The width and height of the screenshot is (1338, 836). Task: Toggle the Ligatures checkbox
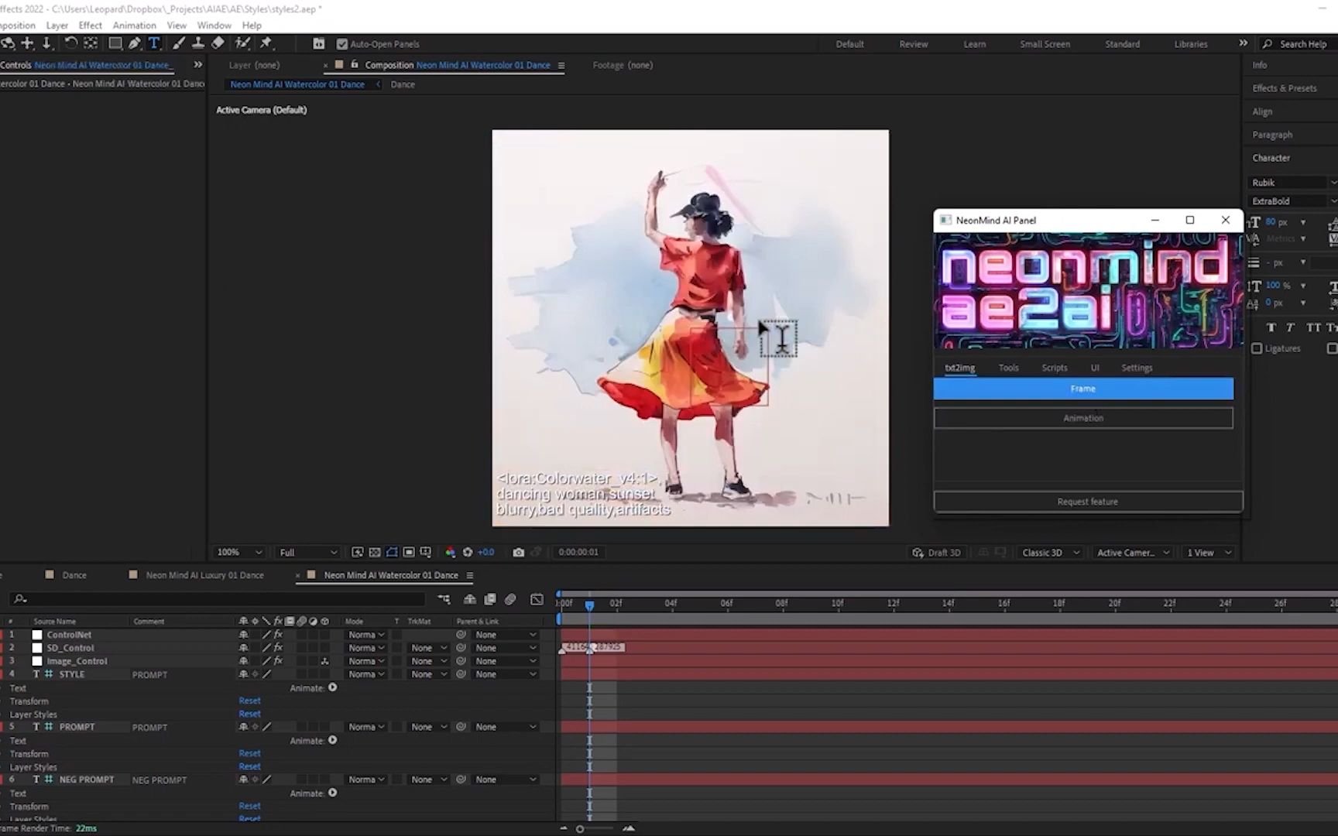click(x=1257, y=349)
